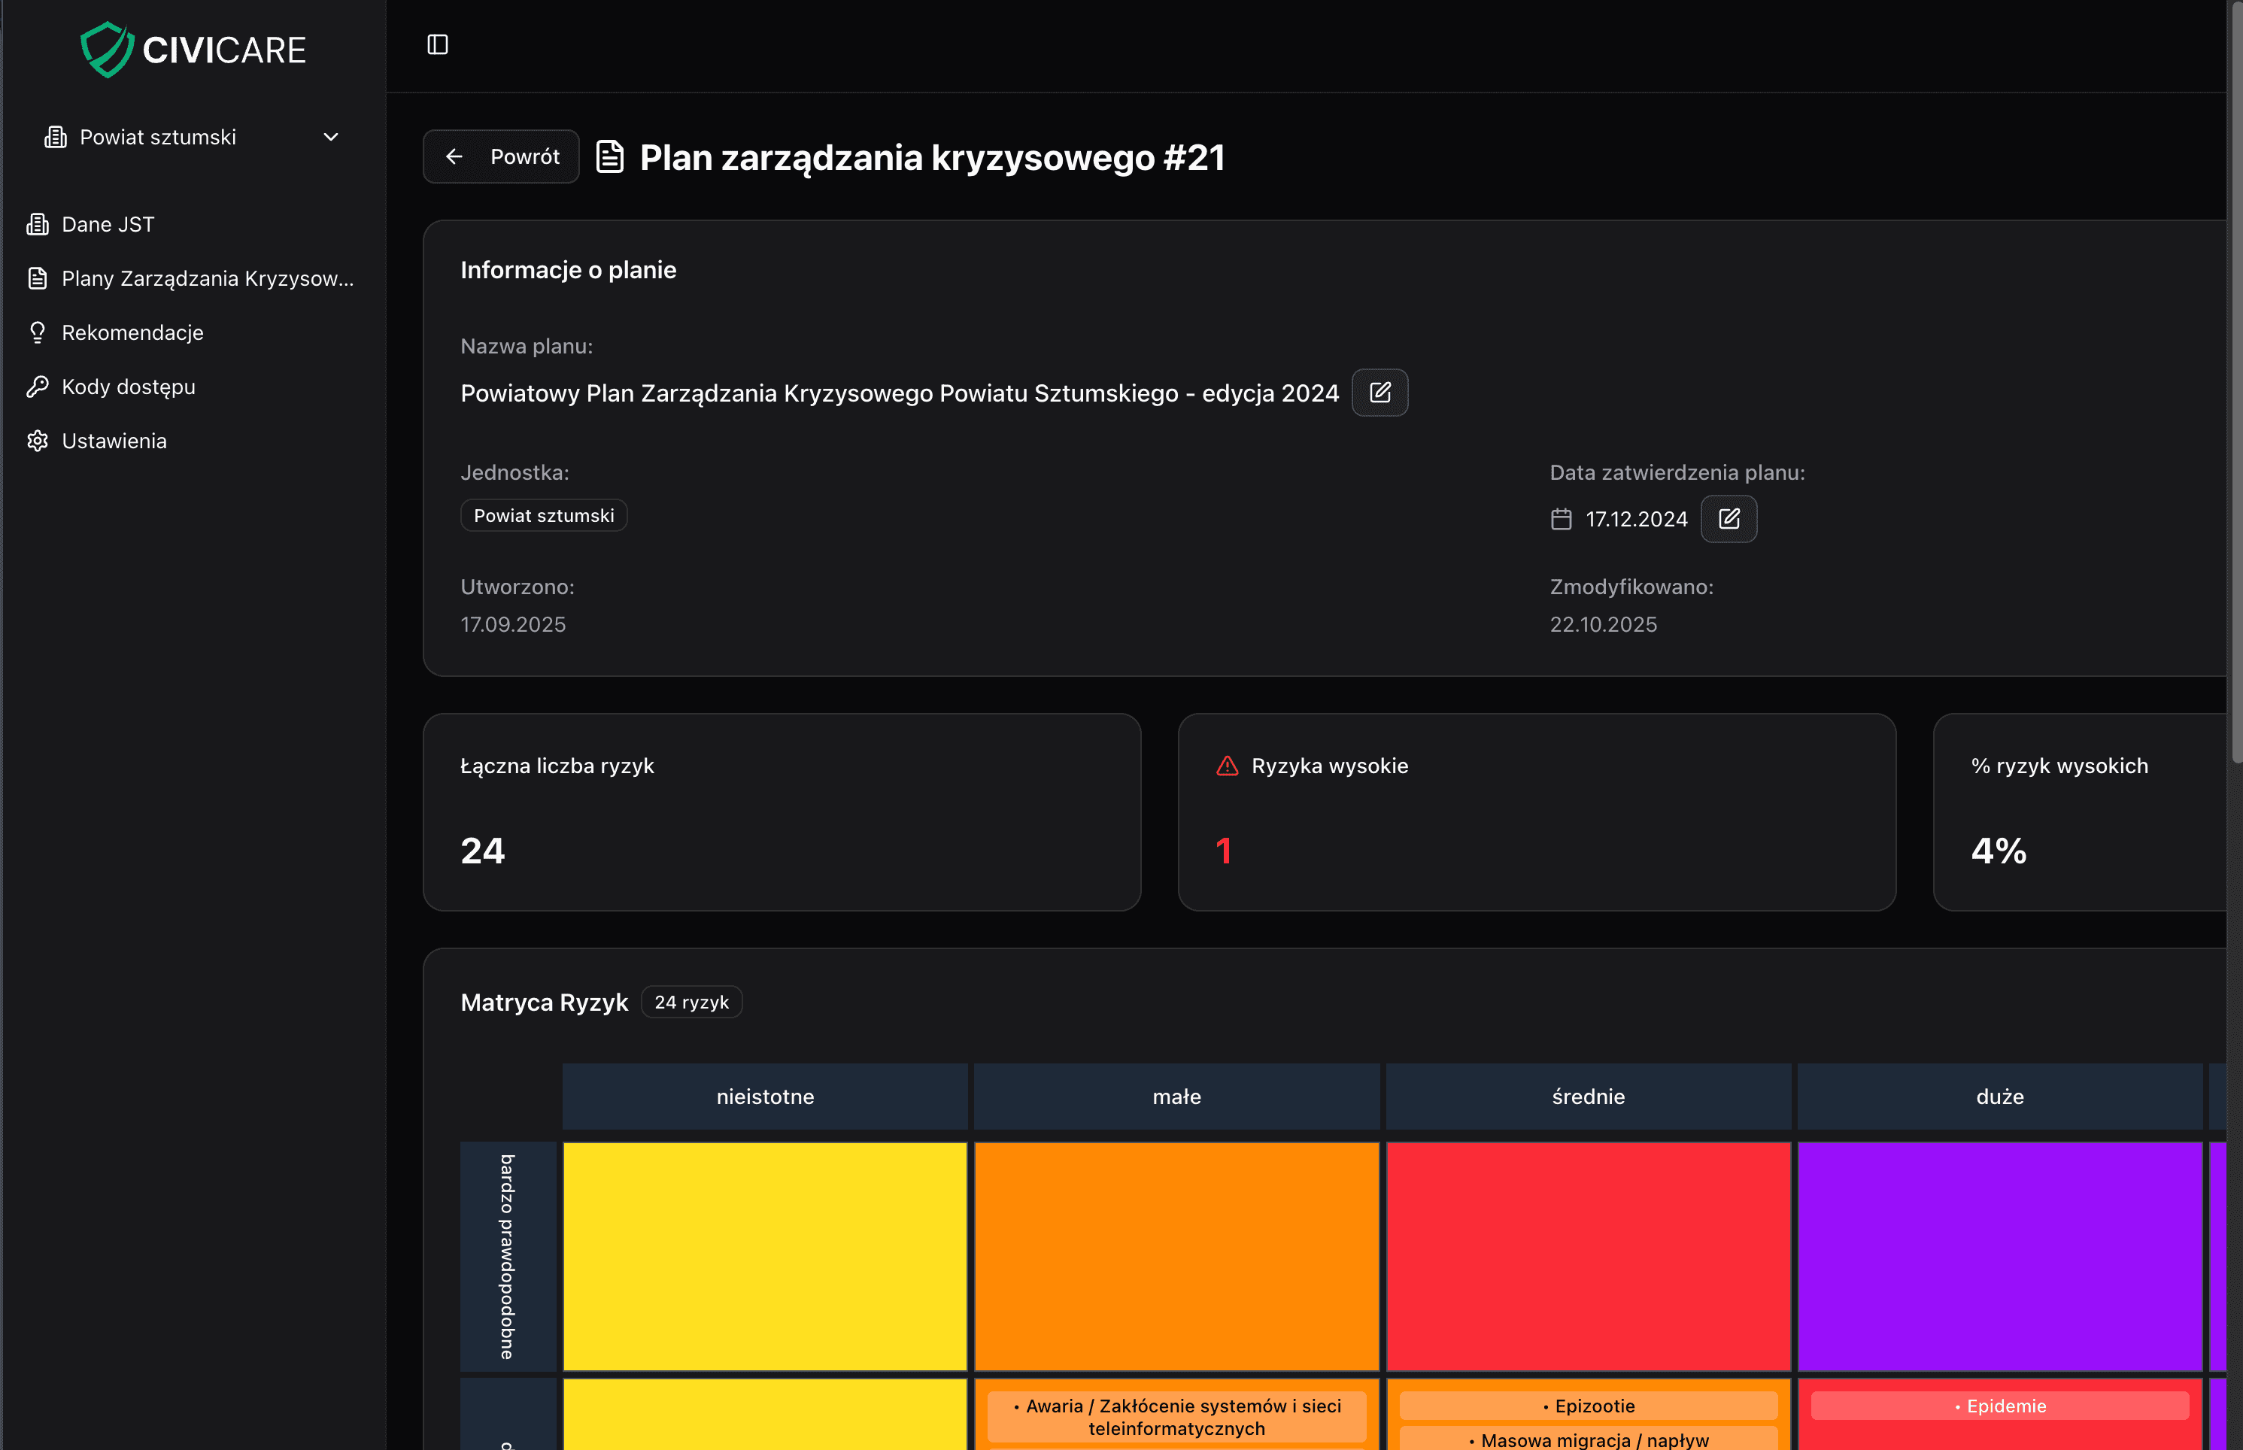The width and height of the screenshot is (2243, 1450).
Task: Click the małe column header
Action: click(x=1176, y=1096)
